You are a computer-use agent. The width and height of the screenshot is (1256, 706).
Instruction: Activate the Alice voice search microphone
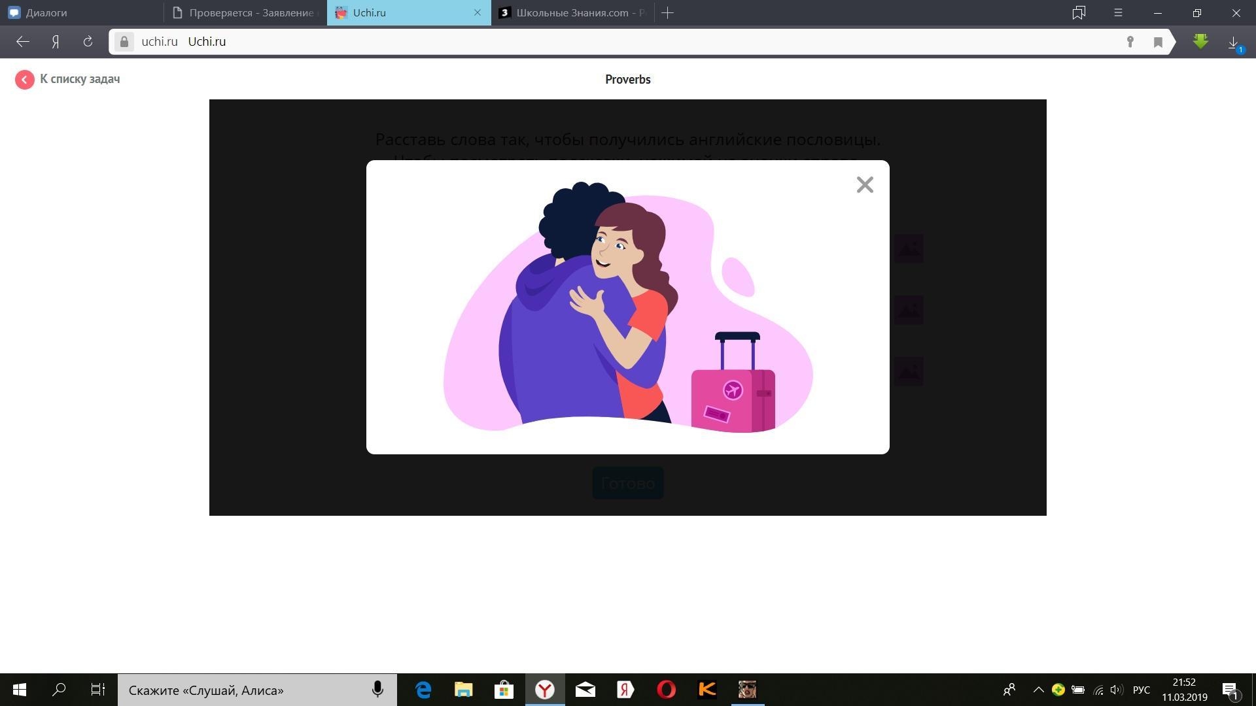[x=377, y=690]
